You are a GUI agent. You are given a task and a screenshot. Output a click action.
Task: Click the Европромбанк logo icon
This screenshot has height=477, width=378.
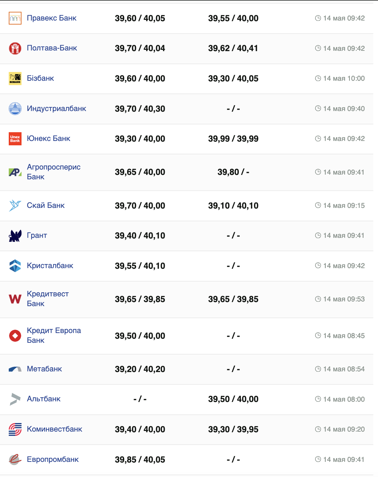tap(15, 460)
